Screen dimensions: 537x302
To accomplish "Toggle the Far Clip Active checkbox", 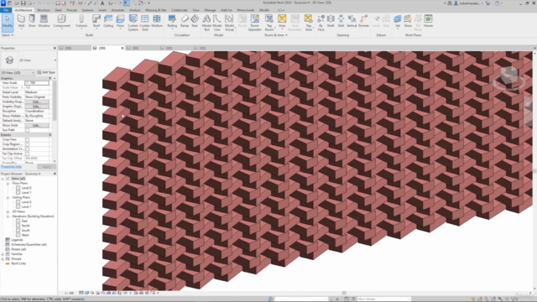I will point(28,154).
